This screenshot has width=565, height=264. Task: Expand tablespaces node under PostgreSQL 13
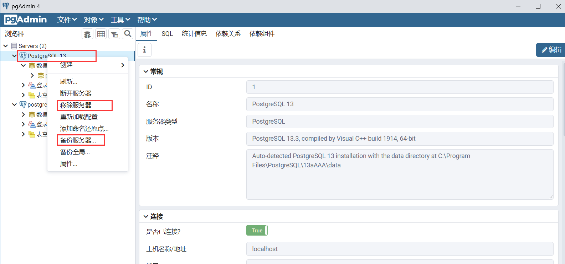pos(24,95)
